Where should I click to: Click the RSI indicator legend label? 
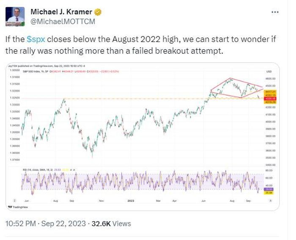[x=38, y=170]
